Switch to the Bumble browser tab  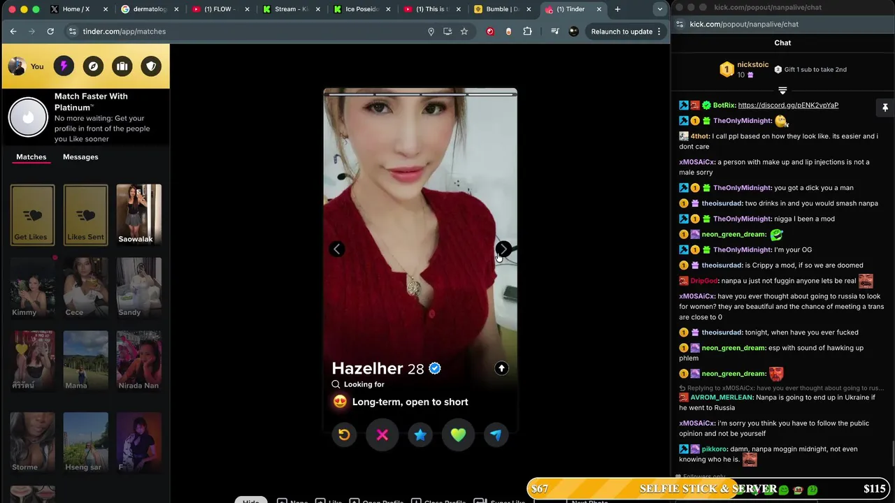[503, 9]
